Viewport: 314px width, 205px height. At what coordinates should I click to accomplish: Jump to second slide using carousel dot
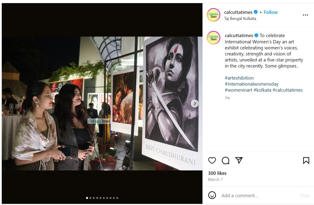pos(90,198)
